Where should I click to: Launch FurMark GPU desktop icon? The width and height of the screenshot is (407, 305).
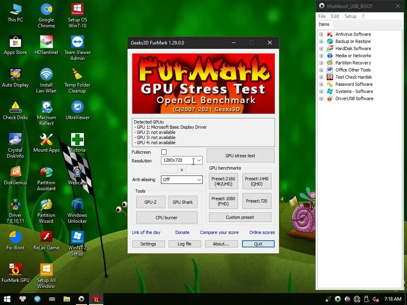(x=16, y=273)
